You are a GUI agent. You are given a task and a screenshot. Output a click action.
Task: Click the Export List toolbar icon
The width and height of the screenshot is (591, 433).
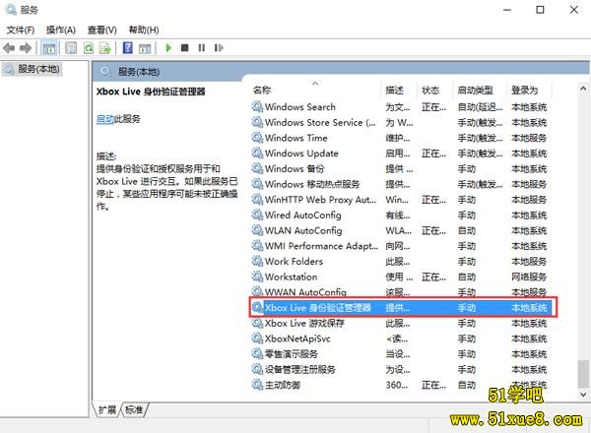105,47
